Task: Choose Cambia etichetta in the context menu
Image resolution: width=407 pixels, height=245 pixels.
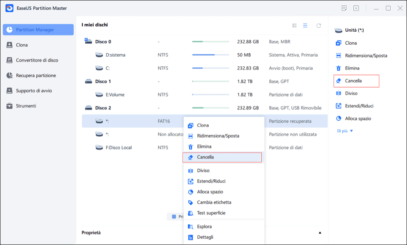Action: (224, 202)
